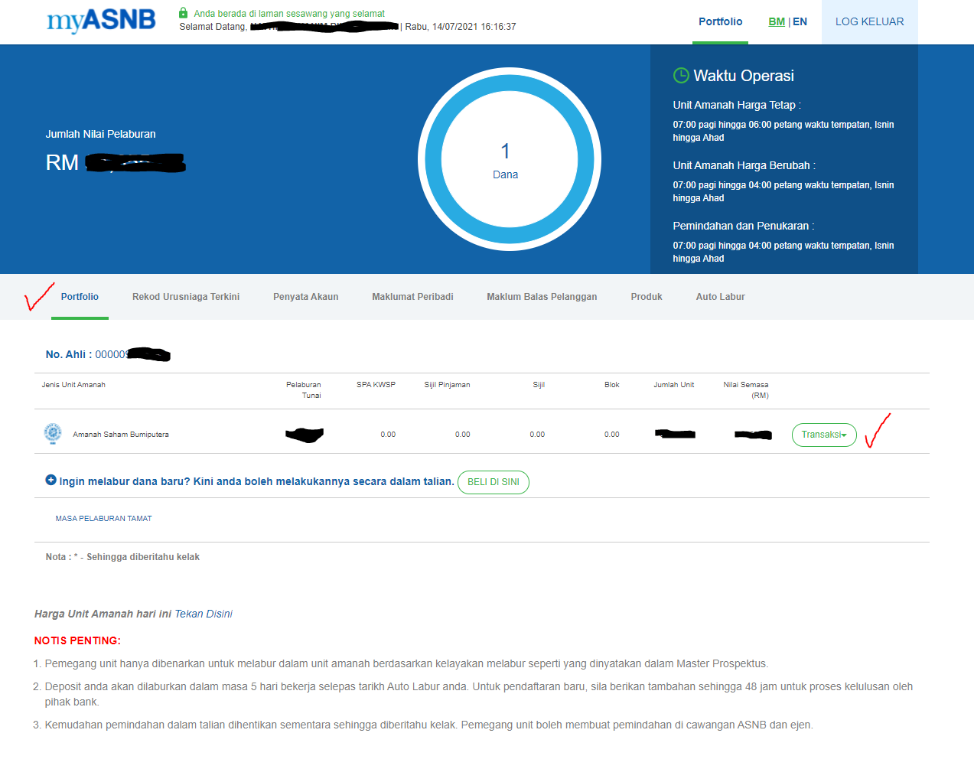
Task: Click the NOTIS PENTING heading
Action: [x=77, y=640]
